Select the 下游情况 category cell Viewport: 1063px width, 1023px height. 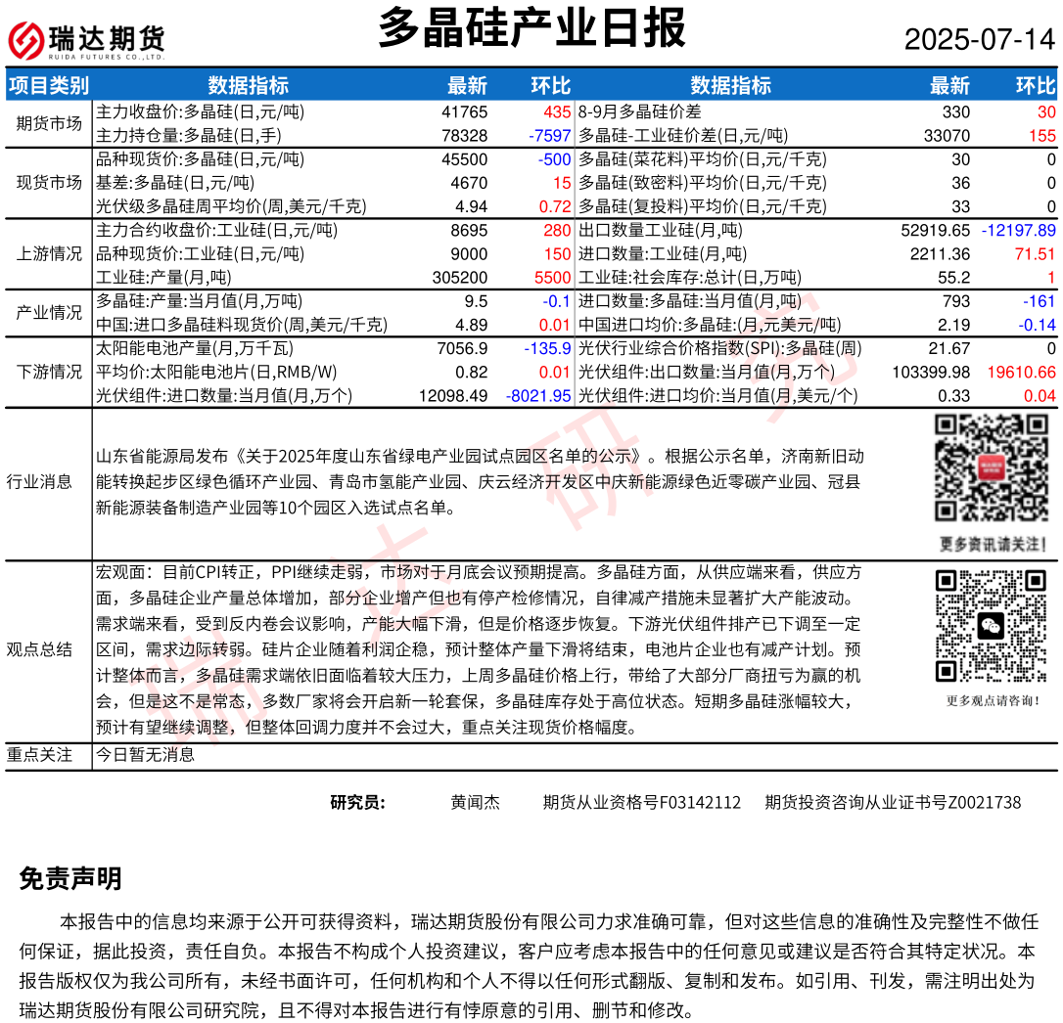(x=49, y=372)
